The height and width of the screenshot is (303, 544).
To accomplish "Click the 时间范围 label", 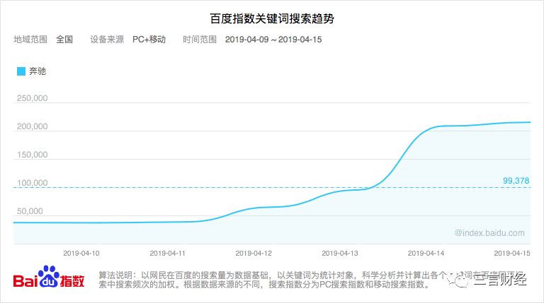I will click(x=200, y=40).
